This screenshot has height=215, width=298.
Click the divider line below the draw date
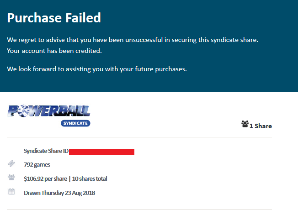(x=139, y=210)
